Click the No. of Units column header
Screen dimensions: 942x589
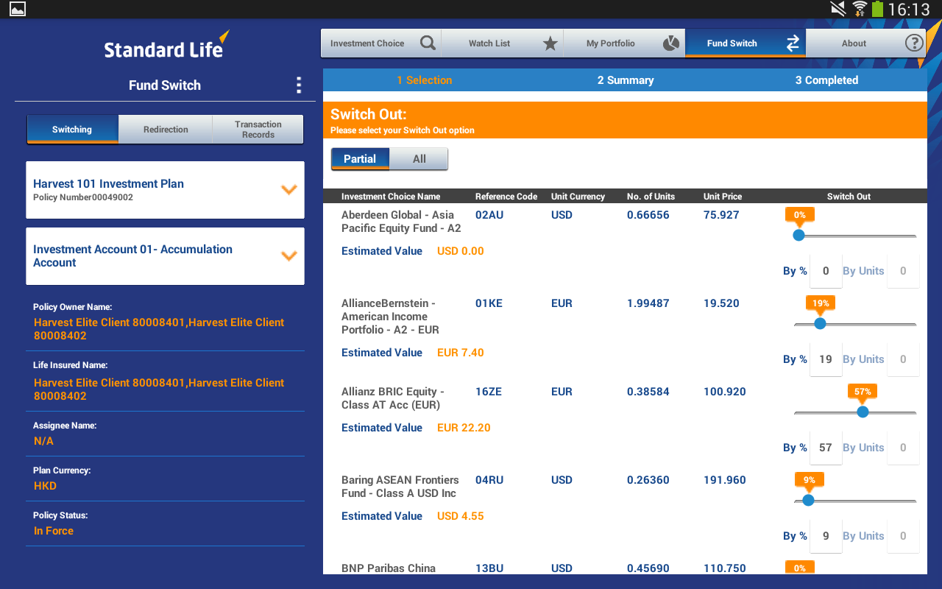tap(651, 197)
